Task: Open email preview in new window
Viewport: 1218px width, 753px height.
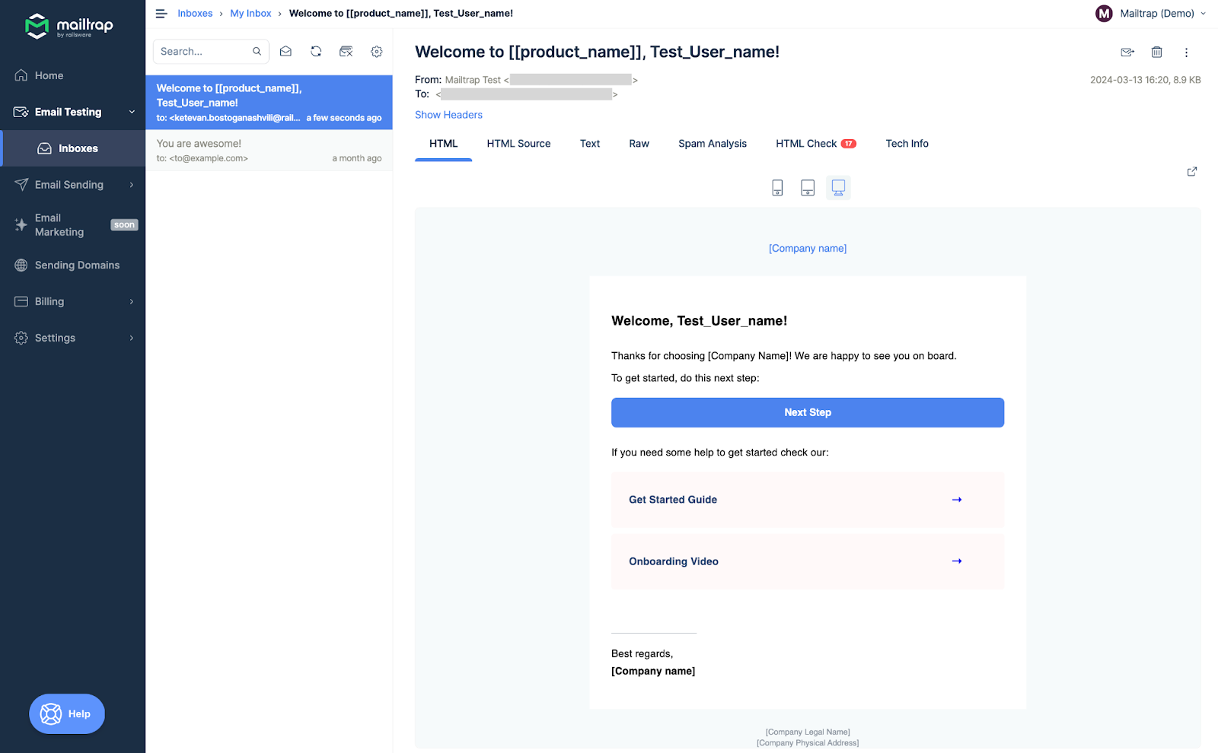Action: 1192,171
